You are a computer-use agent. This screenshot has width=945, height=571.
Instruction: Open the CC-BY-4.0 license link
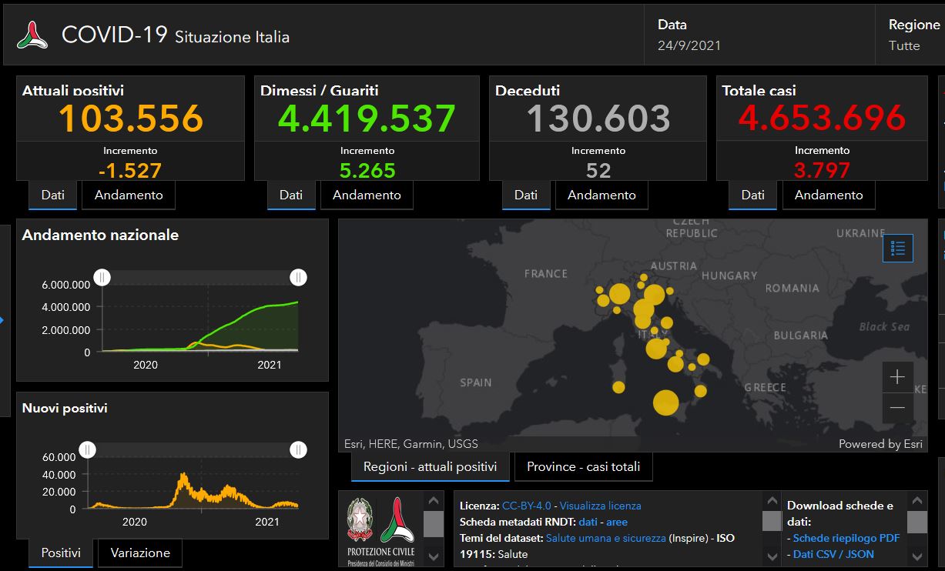tap(526, 506)
